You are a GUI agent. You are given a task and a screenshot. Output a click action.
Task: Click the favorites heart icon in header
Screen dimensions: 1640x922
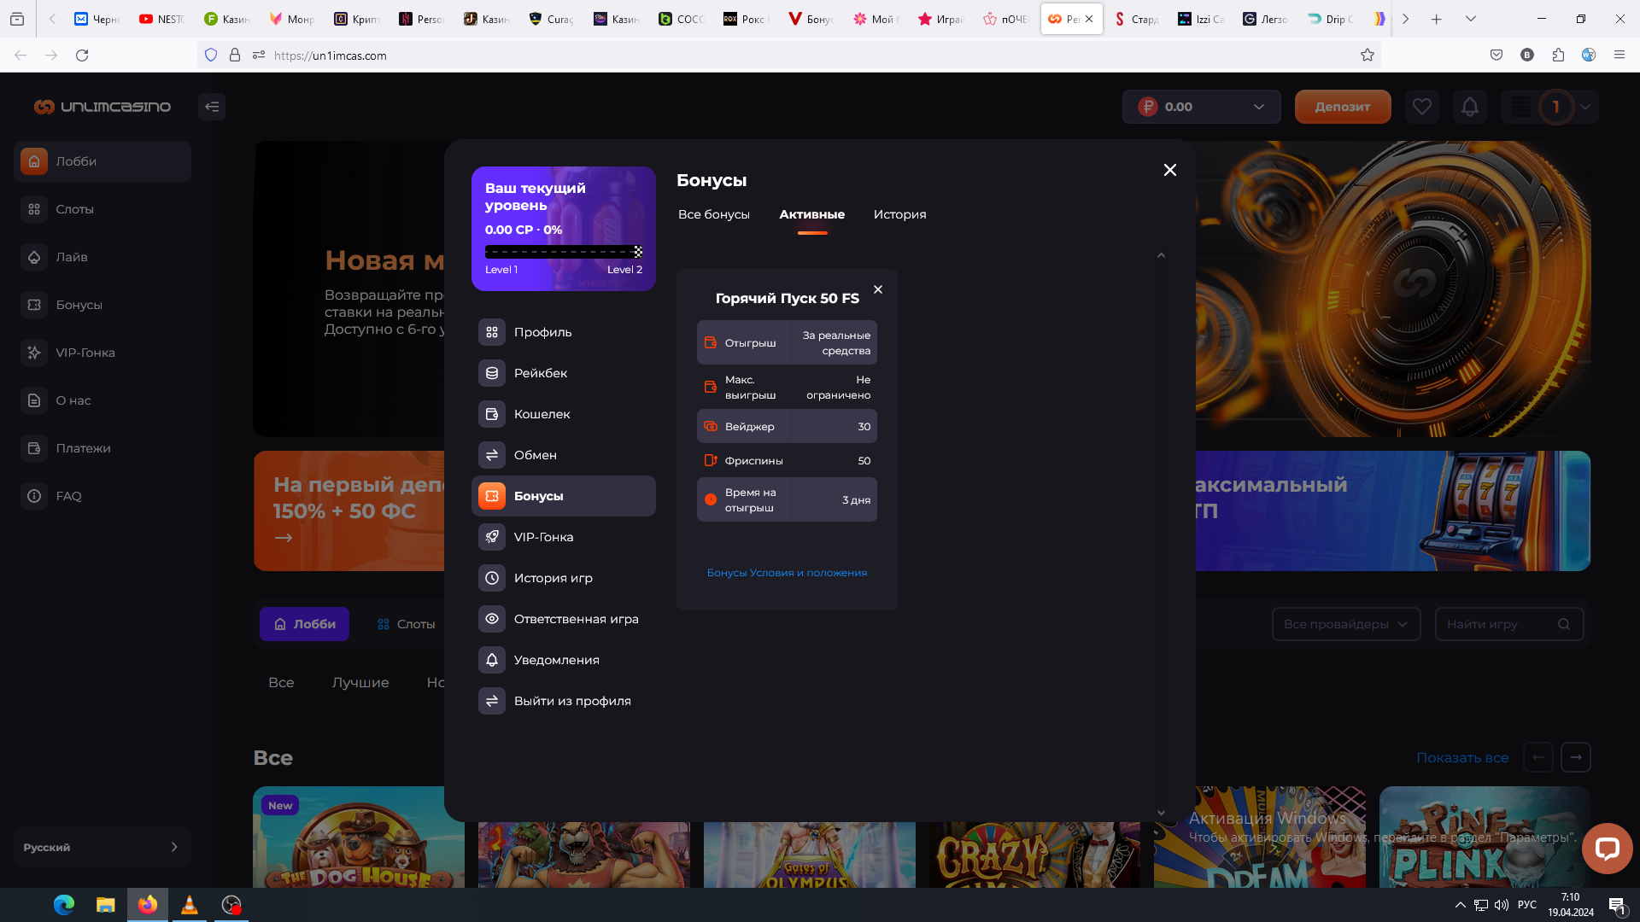pos(1421,107)
